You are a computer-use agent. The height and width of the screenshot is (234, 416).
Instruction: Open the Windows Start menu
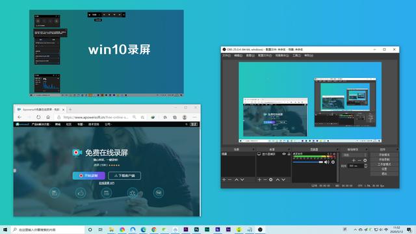(x=5, y=229)
